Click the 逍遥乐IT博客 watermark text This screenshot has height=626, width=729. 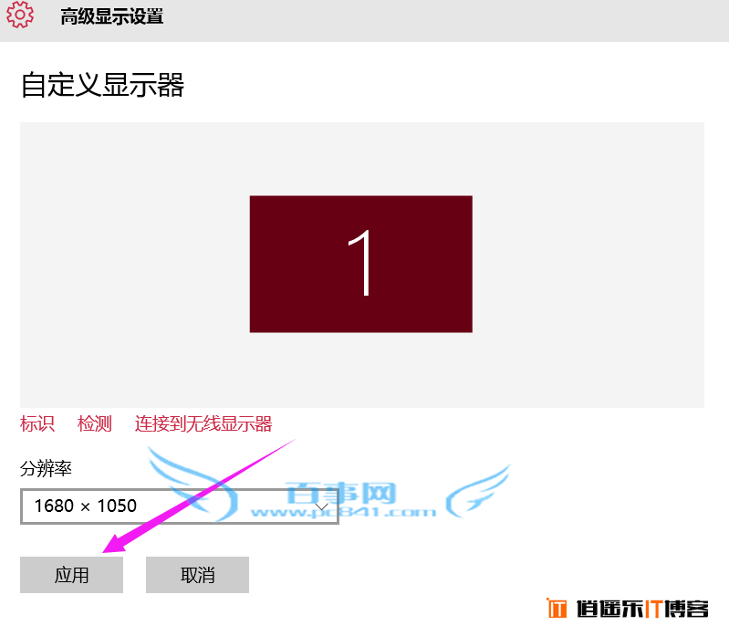point(642,609)
